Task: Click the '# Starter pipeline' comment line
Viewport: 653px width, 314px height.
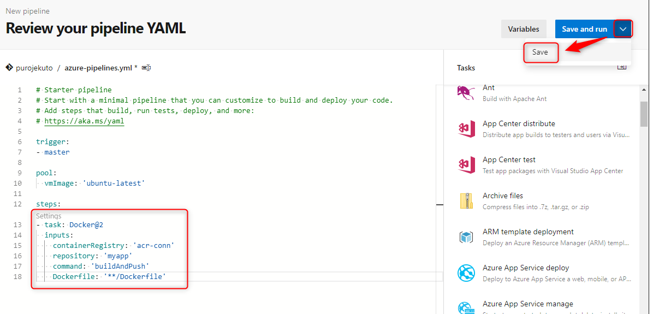Action: tap(74, 90)
